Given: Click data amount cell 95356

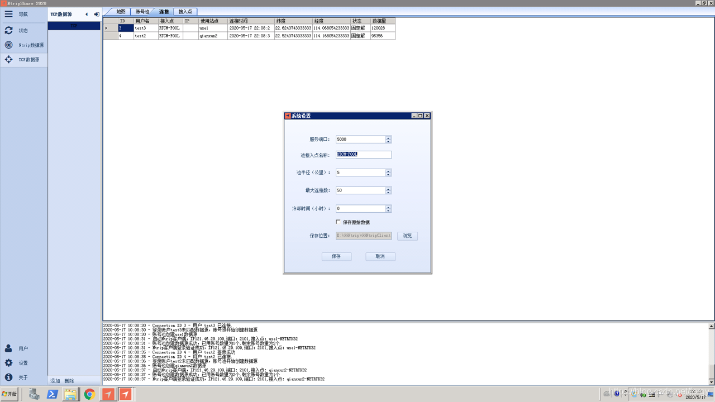Looking at the screenshot, I should point(383,36).
